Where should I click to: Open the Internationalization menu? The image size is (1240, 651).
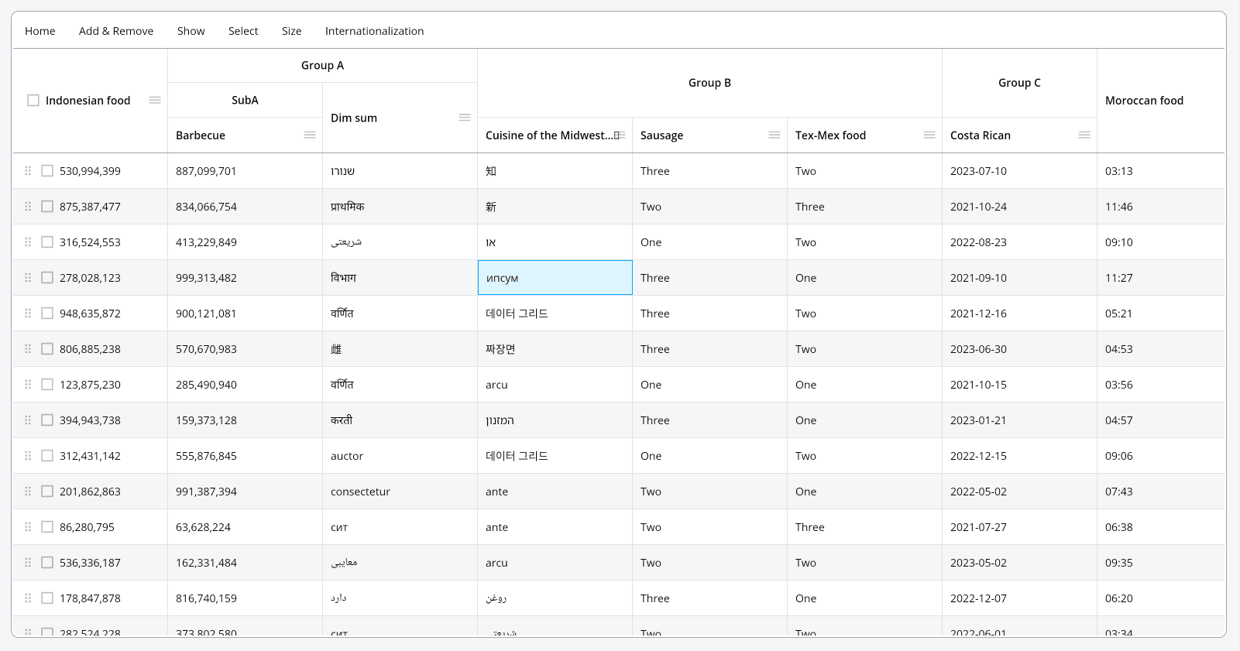tap(374, 31)
